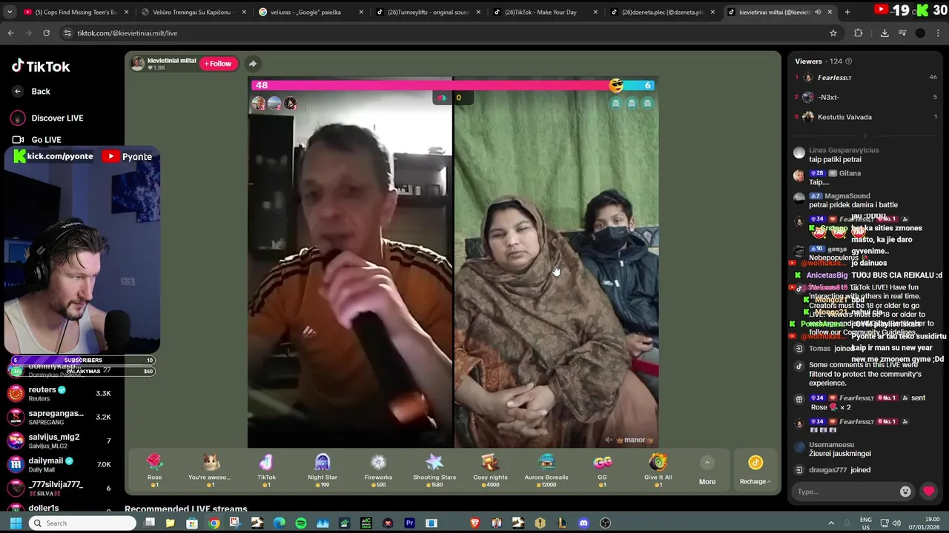Open a new browser tab
The width and height of the screenshot is (949, 533).
coord(847,12)
